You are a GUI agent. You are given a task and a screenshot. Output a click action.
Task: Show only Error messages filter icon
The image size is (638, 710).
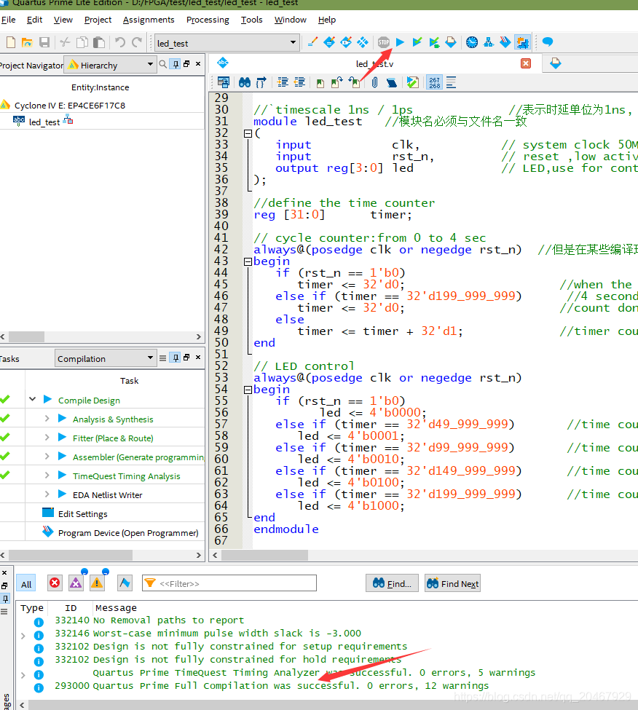[x=55, y=583]
